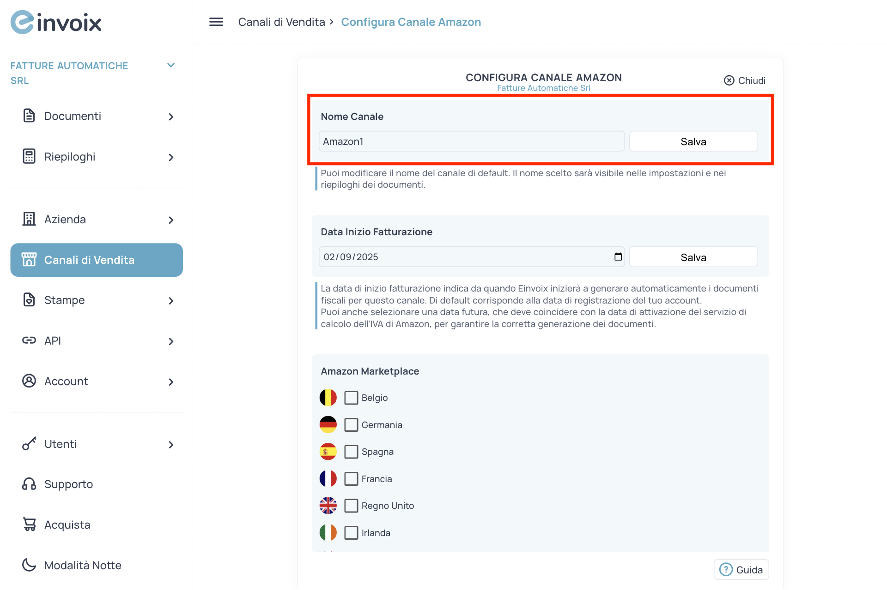Select the Stampe printer icon
Screen dimensions: 887x590
point(29,300)
